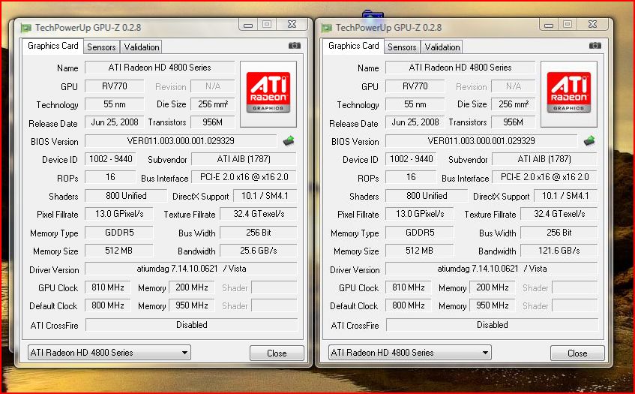Open the Validation tab in the right window
Image resolution: width=635 pixels, height=394 pixels.
coord(442,47)
